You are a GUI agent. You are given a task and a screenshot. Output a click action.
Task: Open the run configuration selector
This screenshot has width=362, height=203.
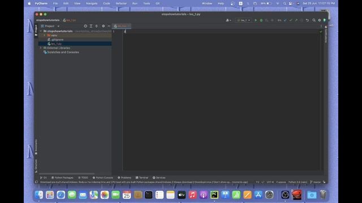(x=244, y=20)
